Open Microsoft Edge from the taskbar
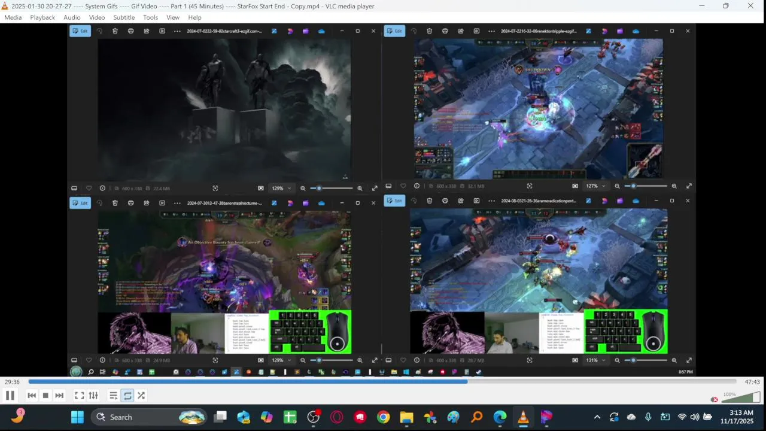 click(x=500, y=417)
